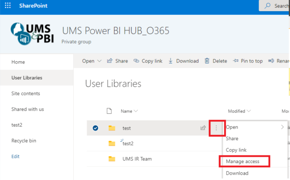Expand the Open dropdown chevron in command bar
290x180 pixels.
pyautogui.click(x=99, y=61)
